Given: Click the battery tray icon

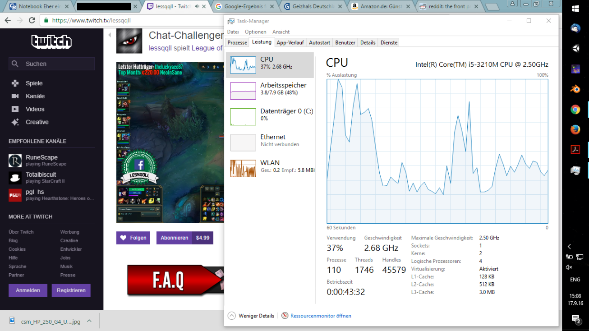Looking at the screenshot, I should tap(569, 257).
